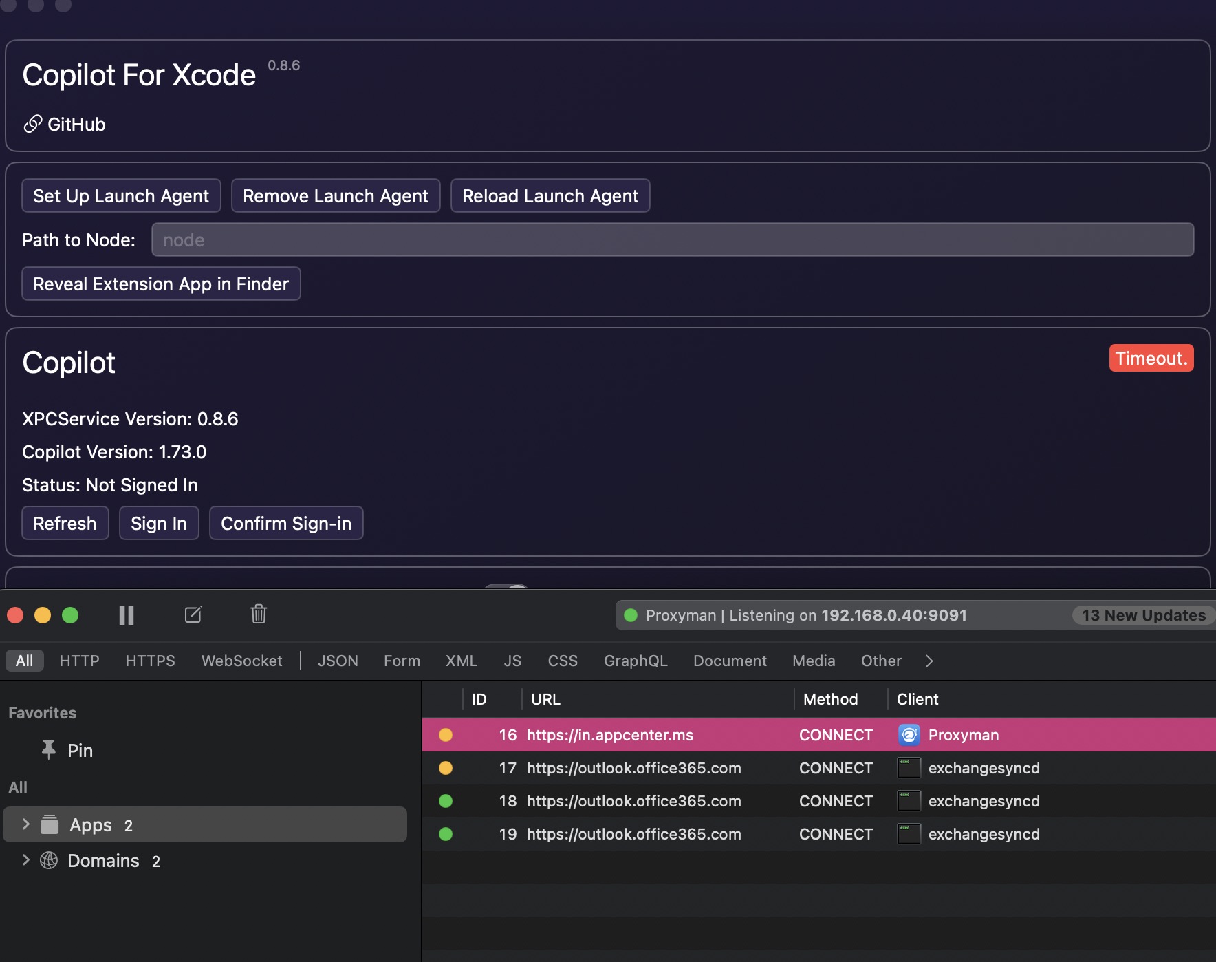Image resolution: width=1216 pixels, height=962 pixels.
Task: Click the GitHub link icon
Action: point(33,124)
